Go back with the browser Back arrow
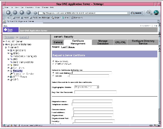Screen dimensions: 163x129 point(8,12)
